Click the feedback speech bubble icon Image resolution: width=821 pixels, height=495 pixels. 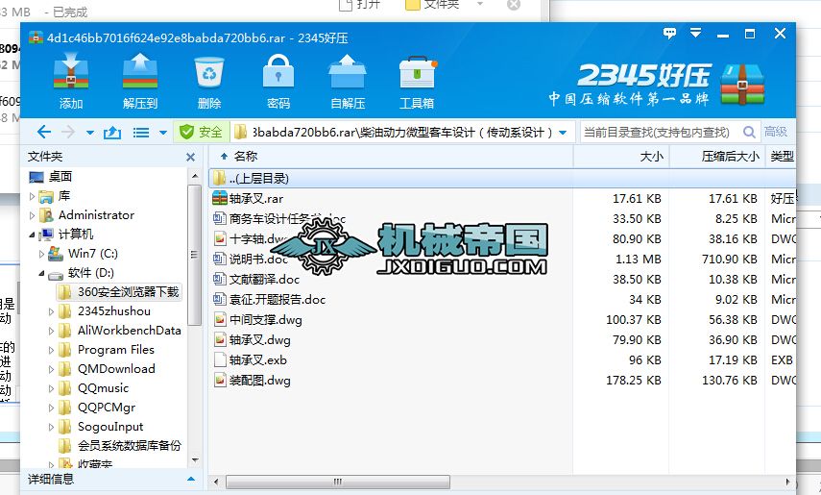[669, 34]
